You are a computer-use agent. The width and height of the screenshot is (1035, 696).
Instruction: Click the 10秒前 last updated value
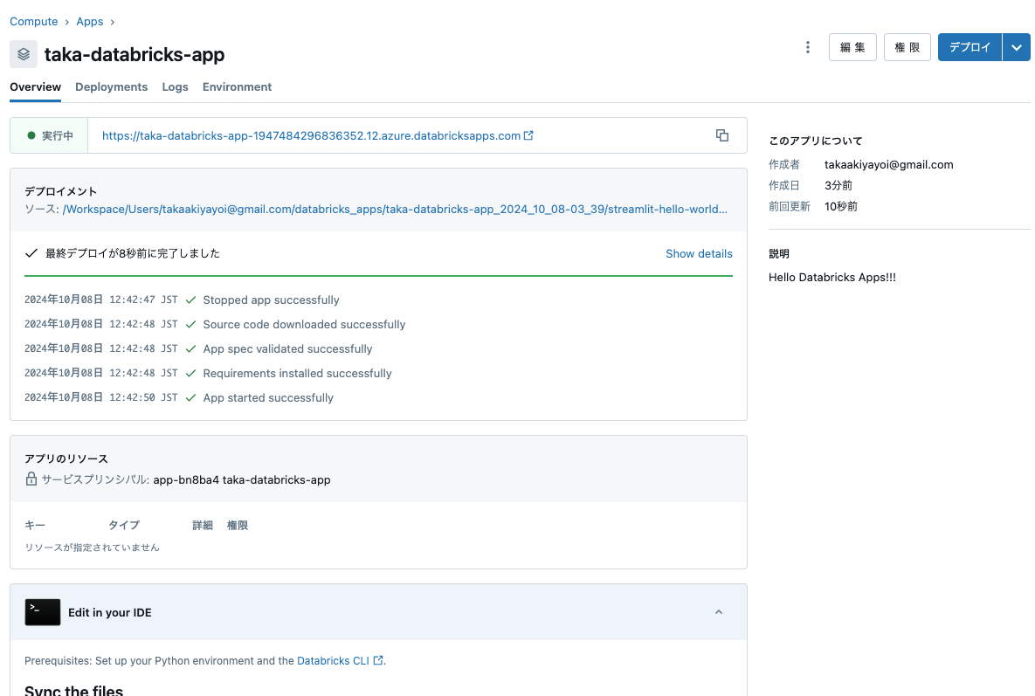point(841,206)
